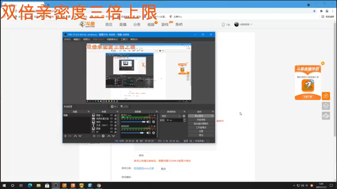The width and height of the screenshot is (337, 189).
Task: Lock the source row directly above 文本 (GDI+)
Action: 115,122
